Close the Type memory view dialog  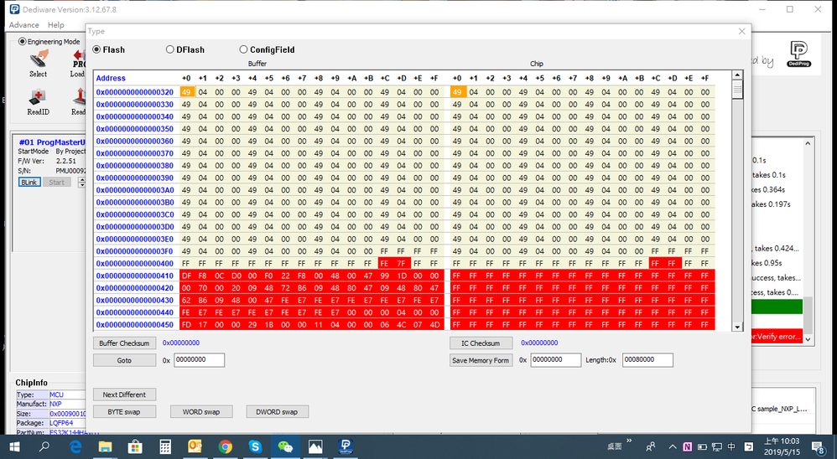pos(741,32)
